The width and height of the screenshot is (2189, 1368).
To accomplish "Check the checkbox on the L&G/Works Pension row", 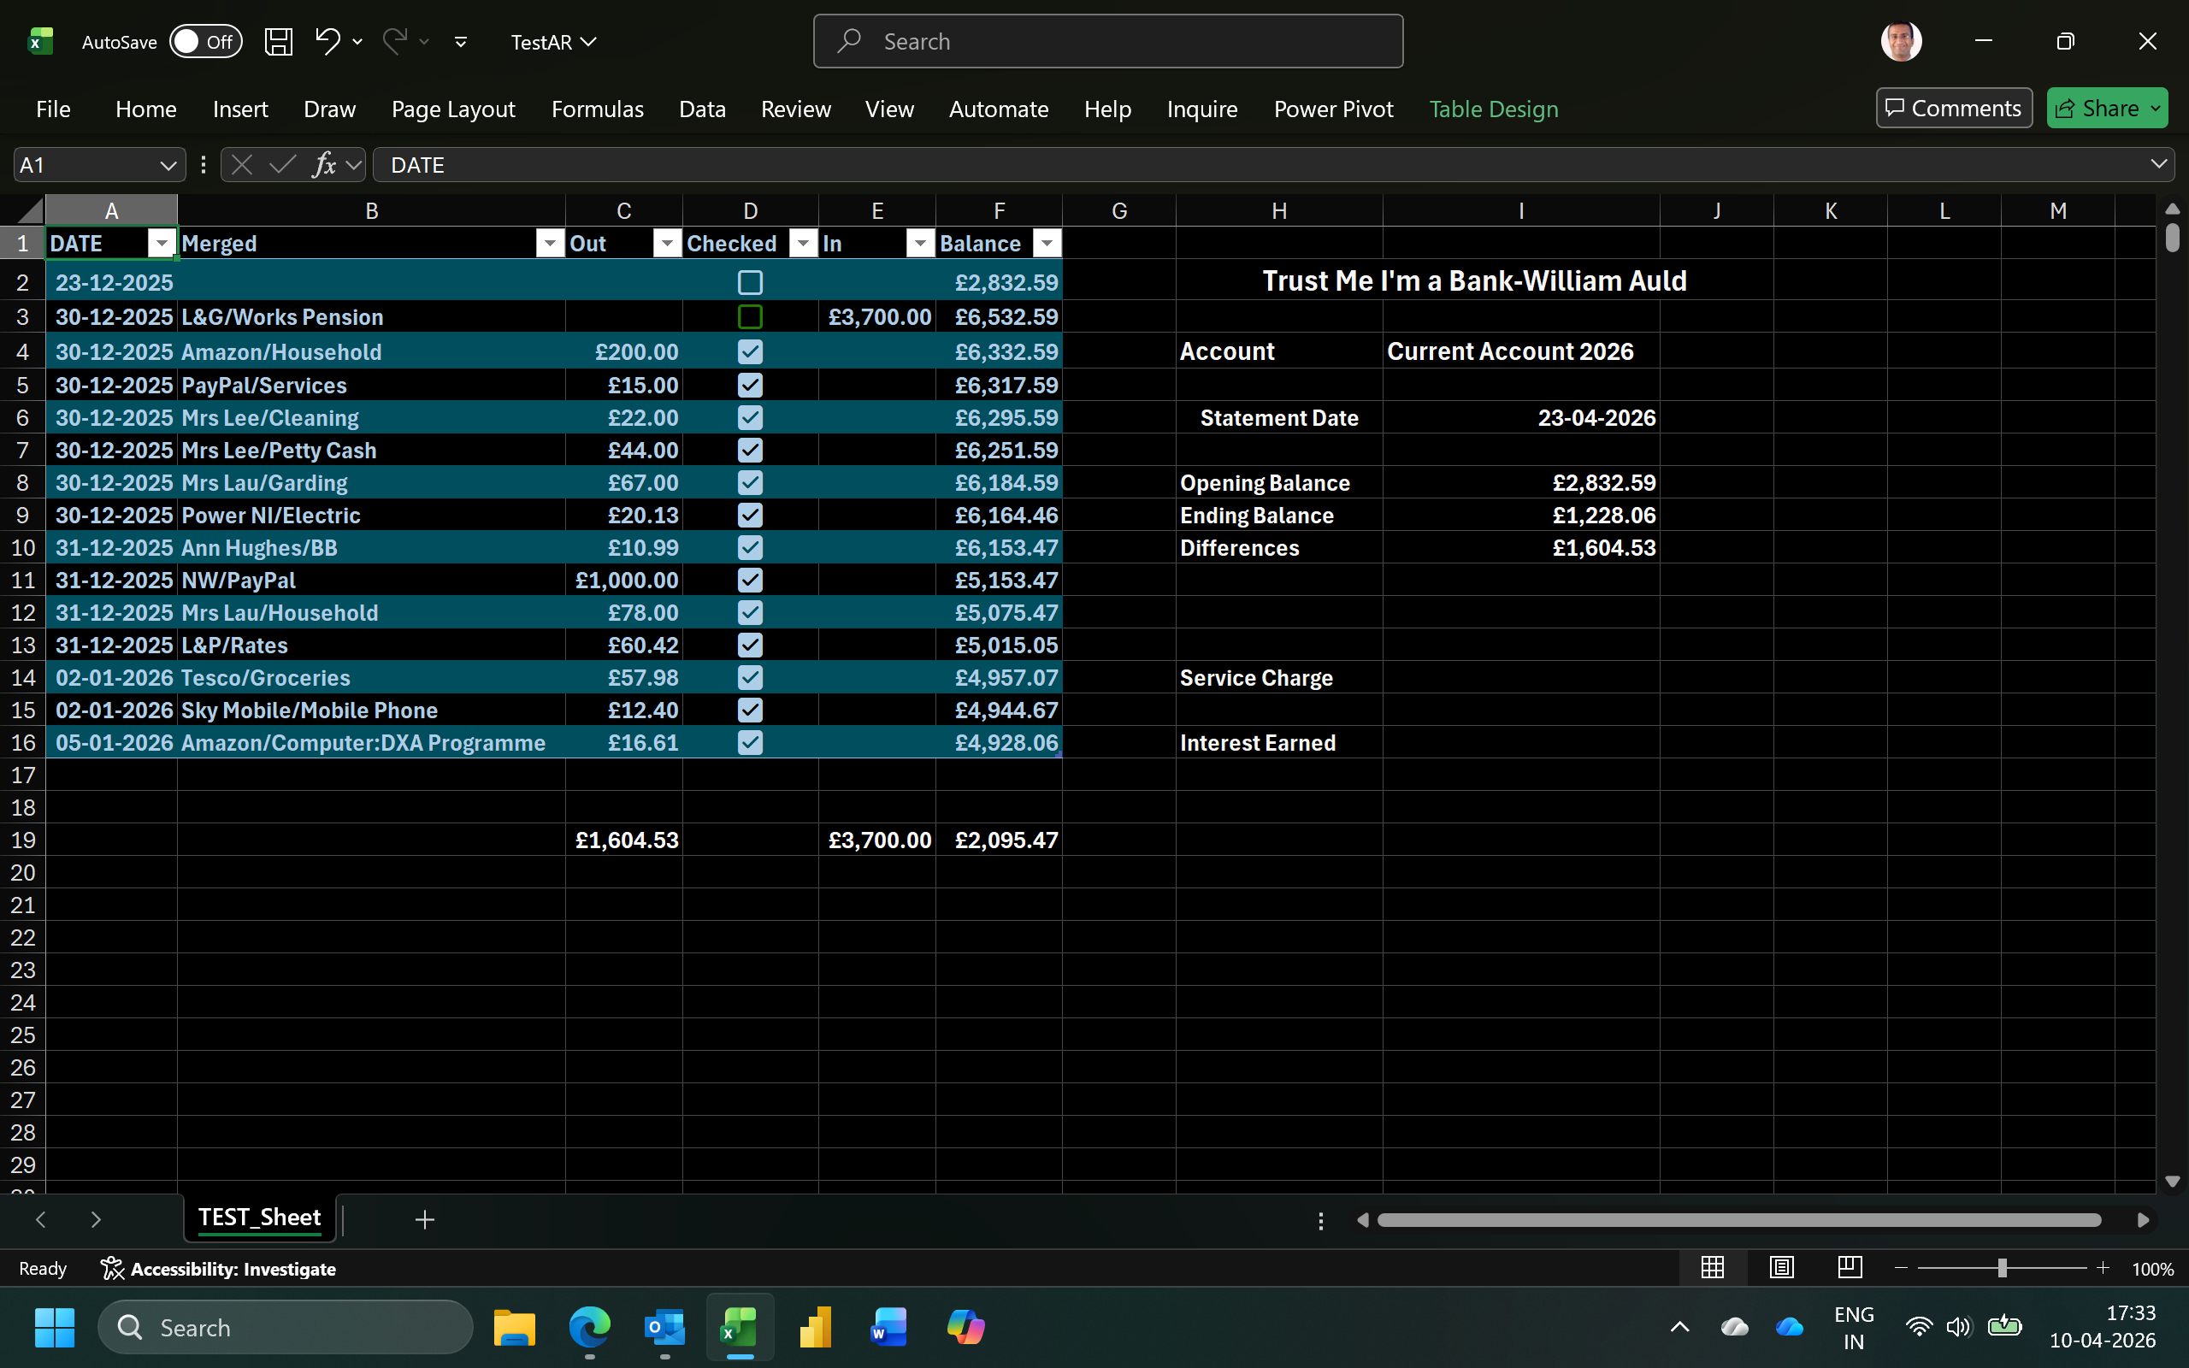I will (750, 315).
